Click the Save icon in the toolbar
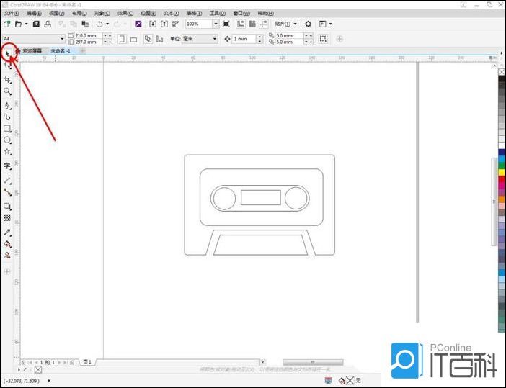Viewport: 506px width, 388px height. tap(36, 24)
